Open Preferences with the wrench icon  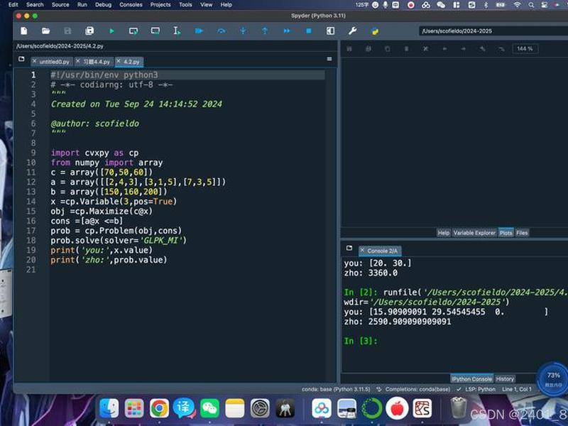coord(352,31)
